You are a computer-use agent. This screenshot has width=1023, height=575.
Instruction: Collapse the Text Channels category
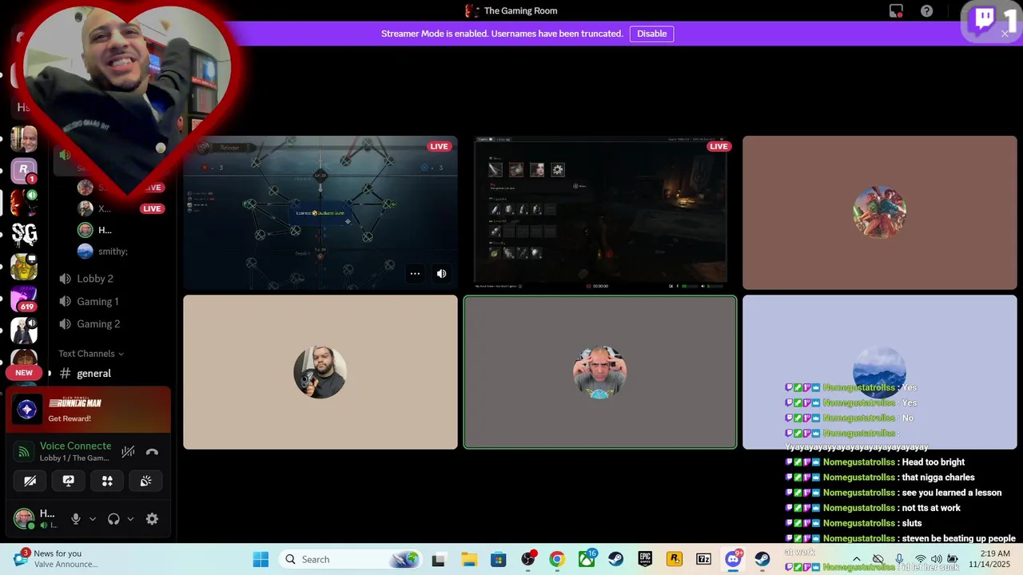tap(90, 354)
